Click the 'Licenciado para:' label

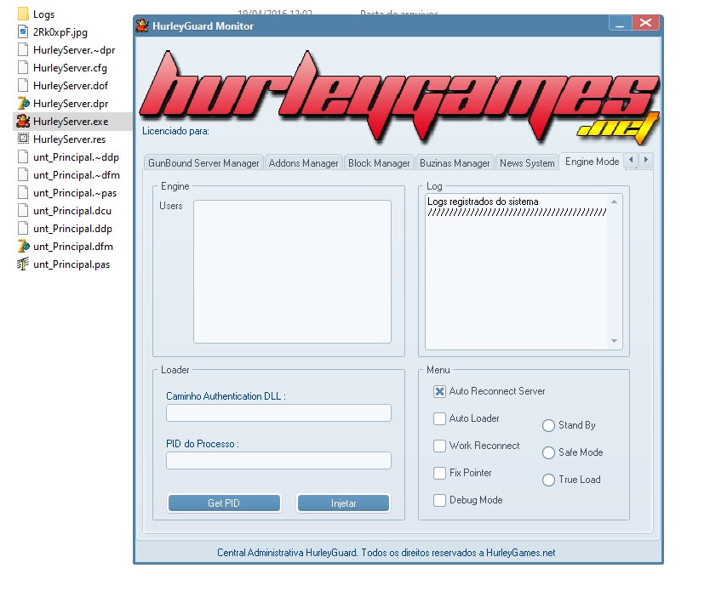click(175, 131)
